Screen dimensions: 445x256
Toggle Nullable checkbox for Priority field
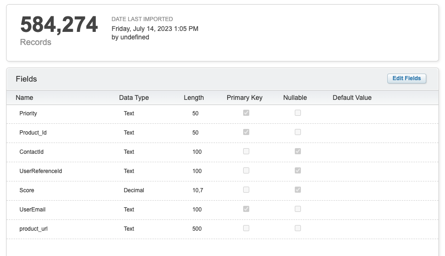tap(298, 113)
